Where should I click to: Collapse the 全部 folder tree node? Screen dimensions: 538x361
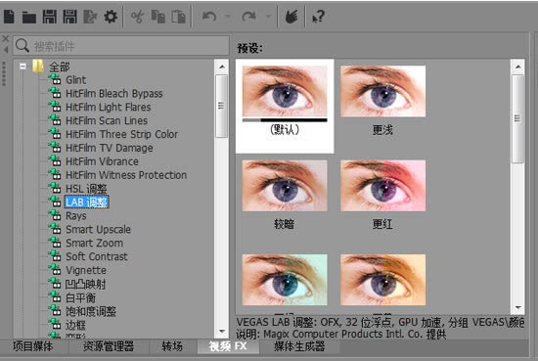tap(23, 67)
